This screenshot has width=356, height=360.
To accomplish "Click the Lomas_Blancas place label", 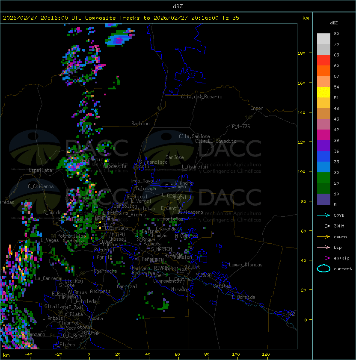I will click(246, 265).
